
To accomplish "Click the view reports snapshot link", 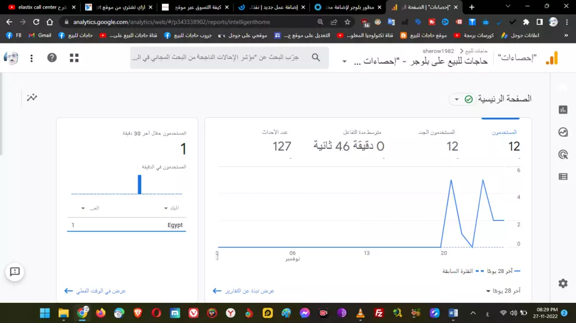I will pyautogui.click(x=244, y=291).
